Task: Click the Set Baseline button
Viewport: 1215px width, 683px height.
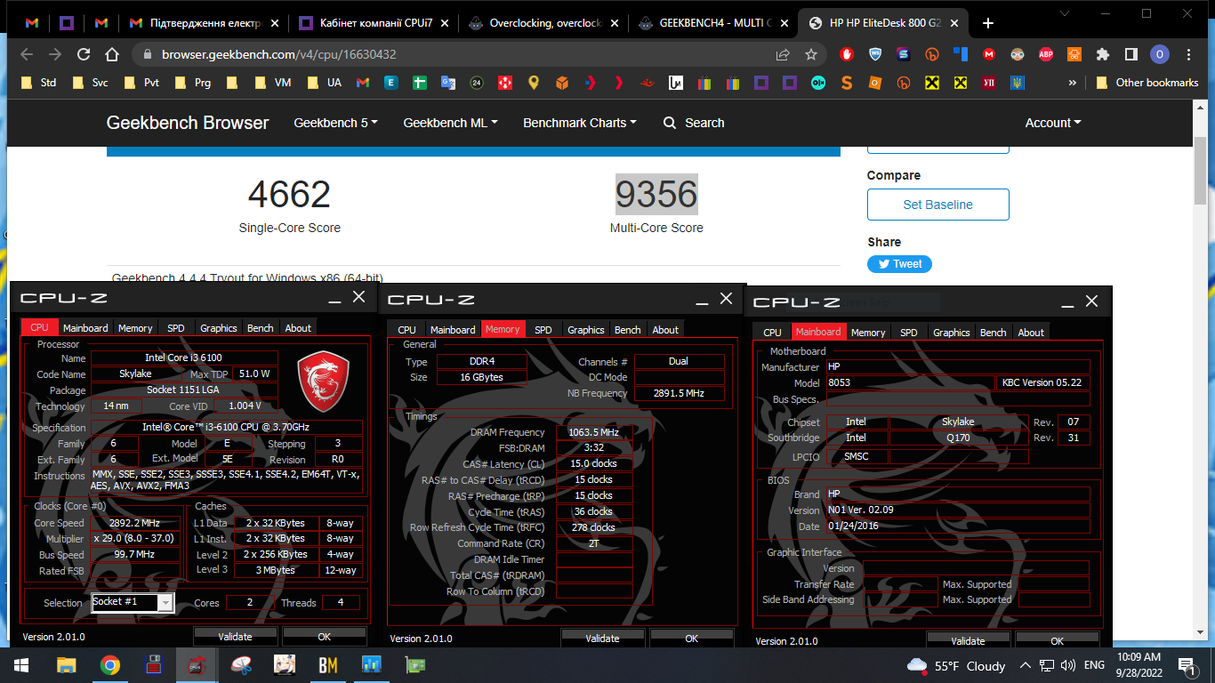Action: [937, 205]
